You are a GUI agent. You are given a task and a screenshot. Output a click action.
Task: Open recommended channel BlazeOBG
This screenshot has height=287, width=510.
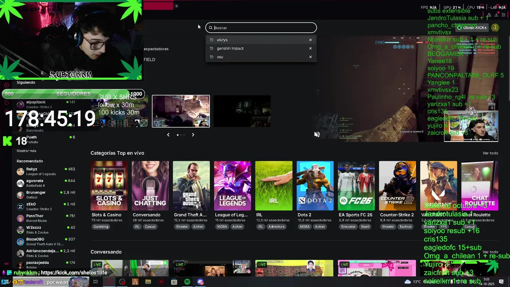tap(46, 242)
